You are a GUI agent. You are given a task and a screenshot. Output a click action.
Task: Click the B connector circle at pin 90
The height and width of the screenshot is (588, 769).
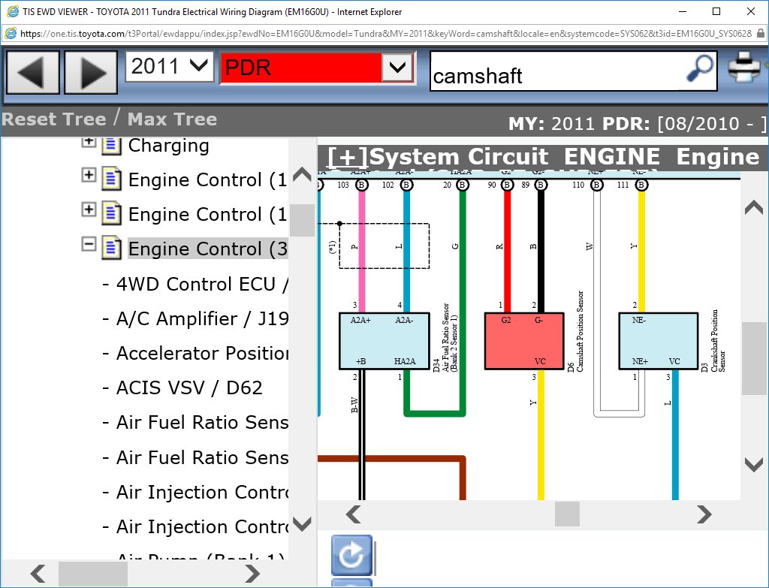507,185
